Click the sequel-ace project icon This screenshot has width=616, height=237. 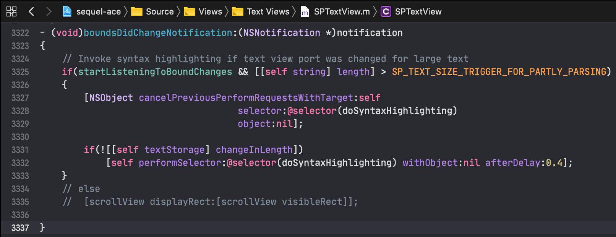pyautogui.click(x=67, y=11)
